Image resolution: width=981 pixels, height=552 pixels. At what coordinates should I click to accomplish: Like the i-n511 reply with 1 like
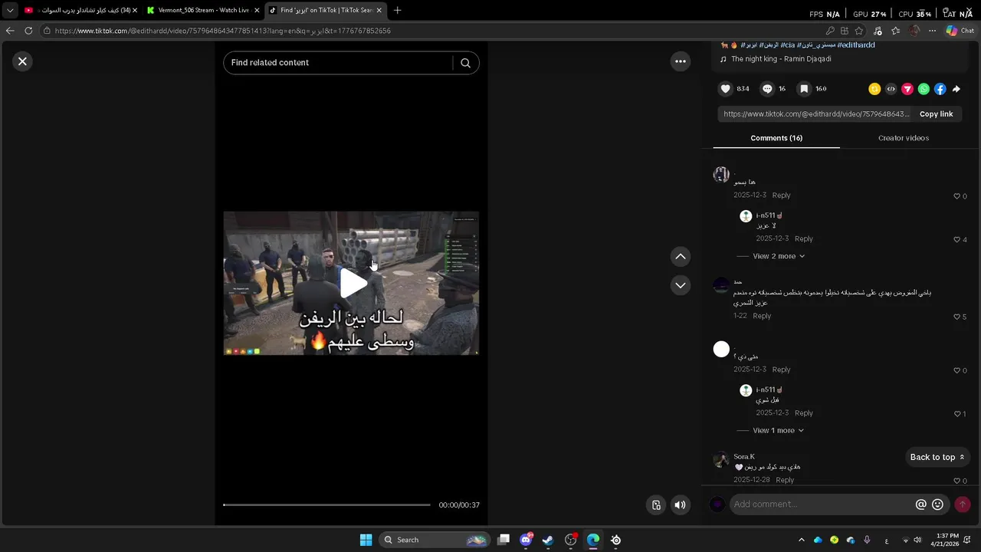[956, 414]
